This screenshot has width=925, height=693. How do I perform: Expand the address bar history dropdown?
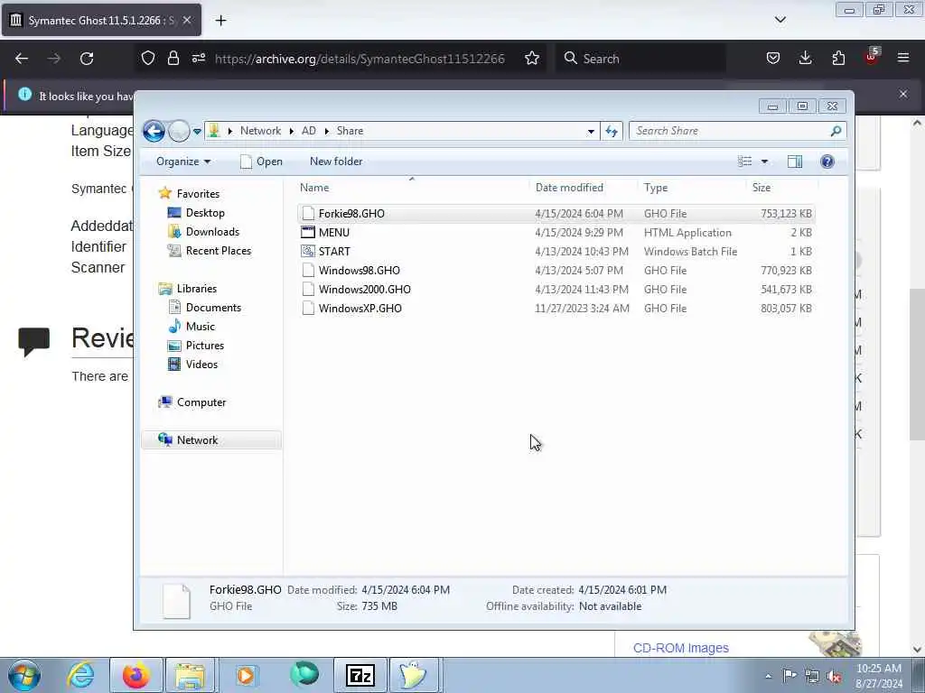tap(591, 132)
